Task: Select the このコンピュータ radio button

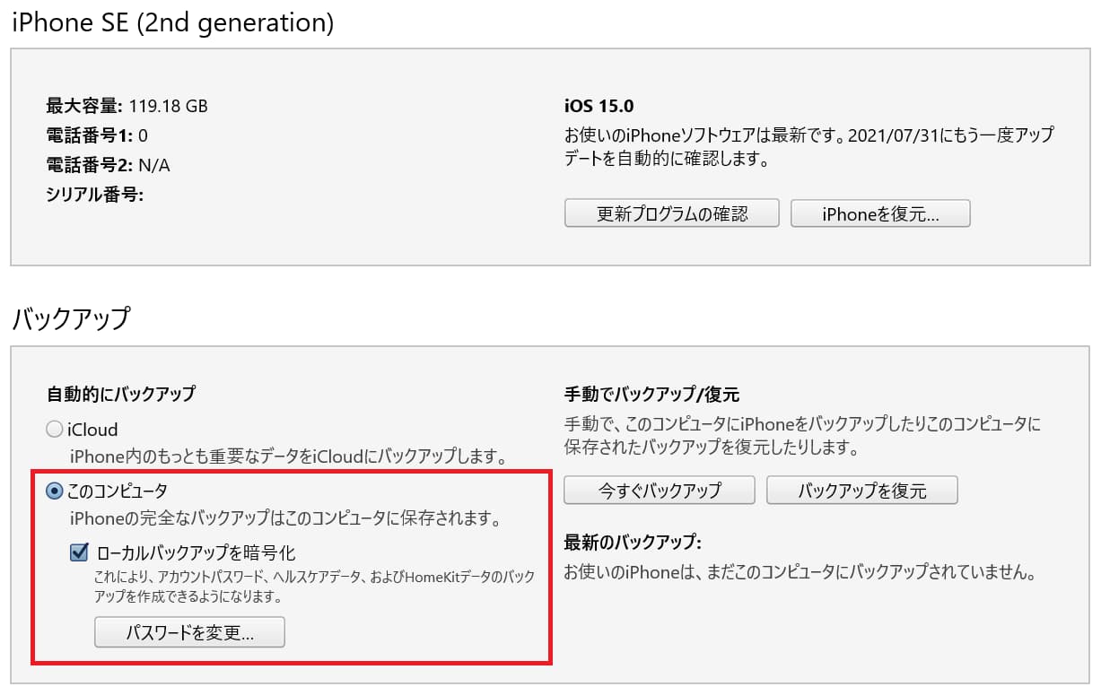Action: (x=55, y=491)
